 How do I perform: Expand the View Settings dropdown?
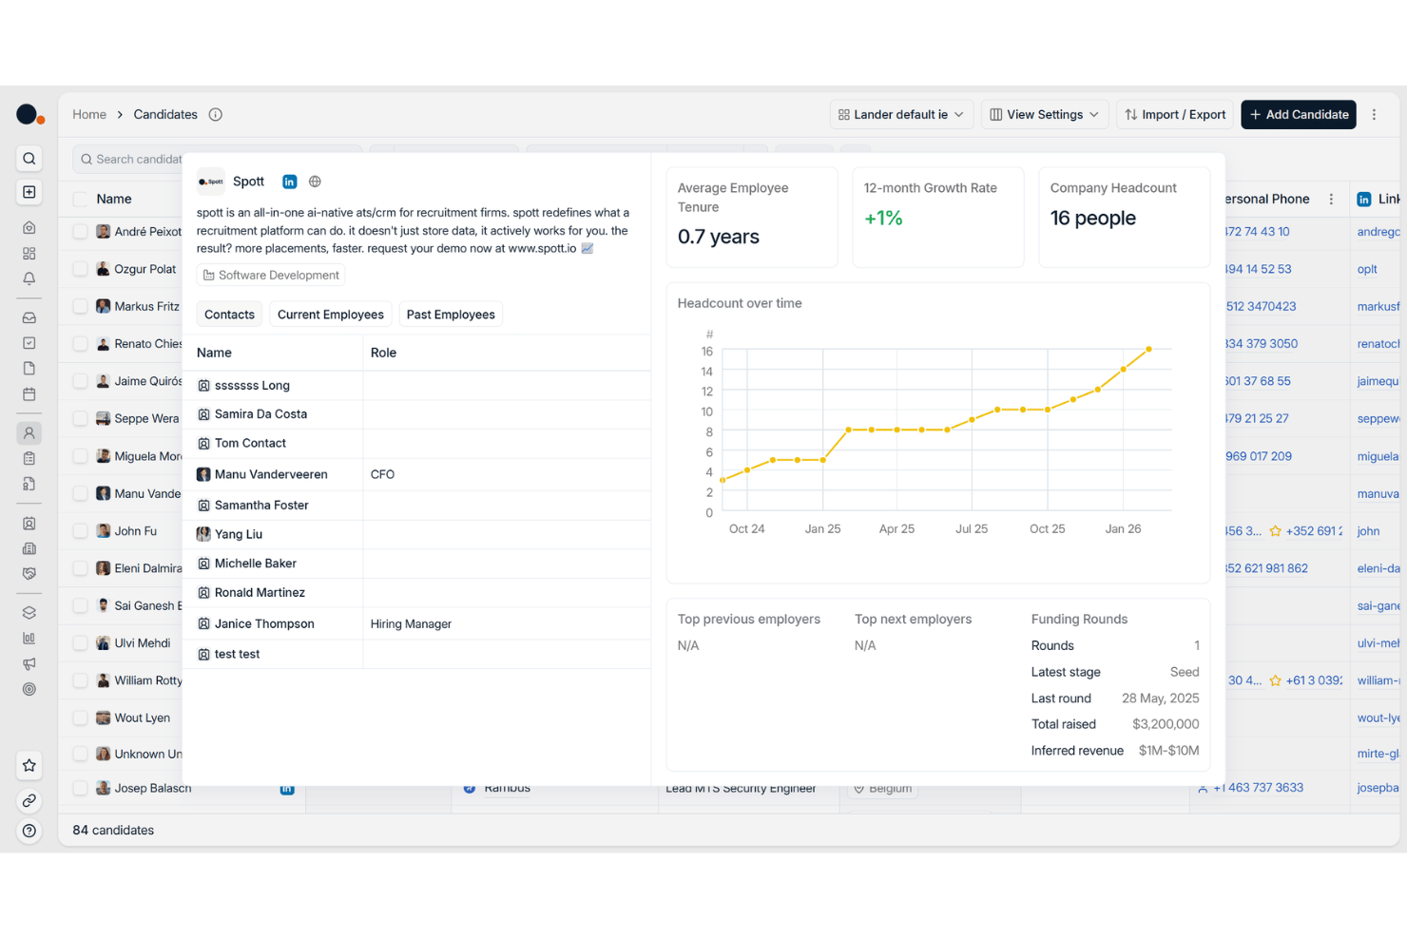pos(1044,114)
